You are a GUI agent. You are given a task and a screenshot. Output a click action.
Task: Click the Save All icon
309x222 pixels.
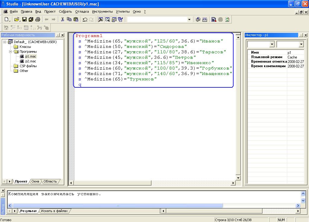(x=31, y=20)
